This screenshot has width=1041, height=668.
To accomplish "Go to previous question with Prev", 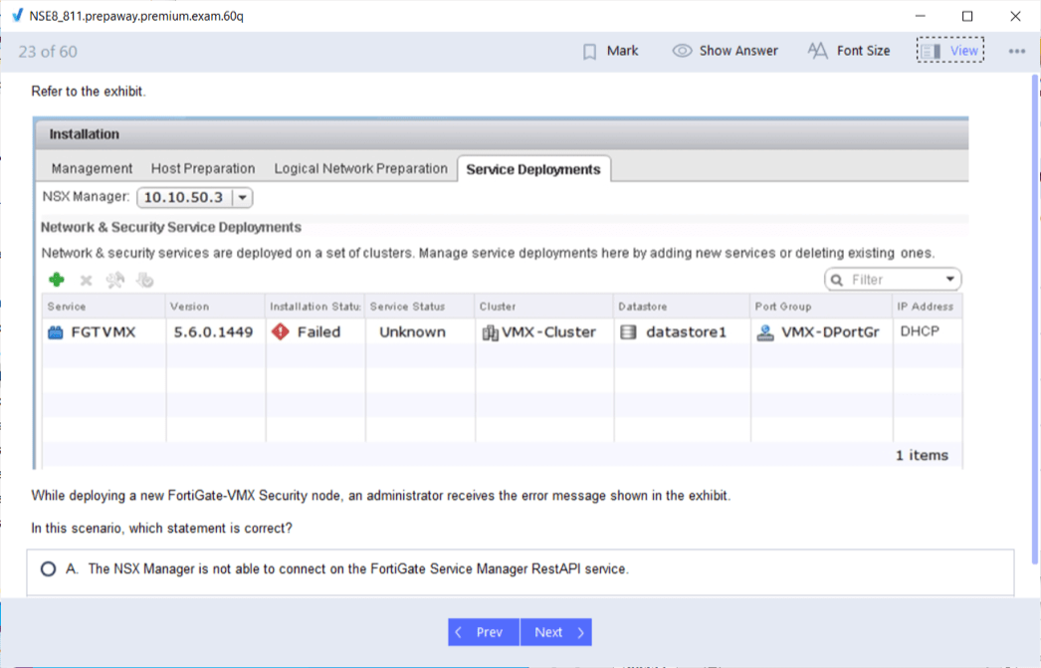I will pyautogui.click(x=484, y=632).
